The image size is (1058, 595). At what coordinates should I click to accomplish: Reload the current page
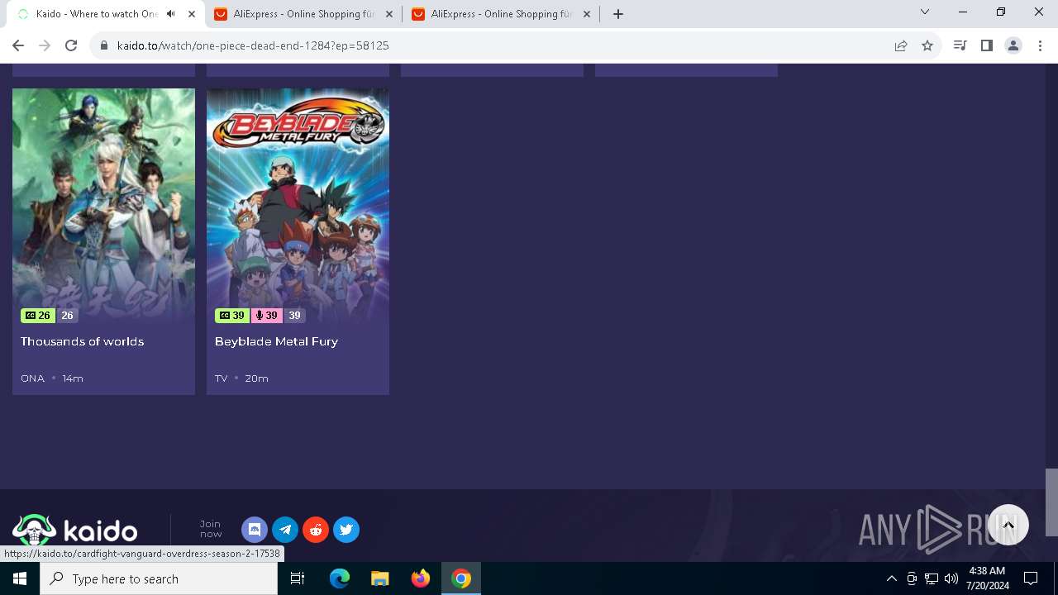(x=71, y=45)
